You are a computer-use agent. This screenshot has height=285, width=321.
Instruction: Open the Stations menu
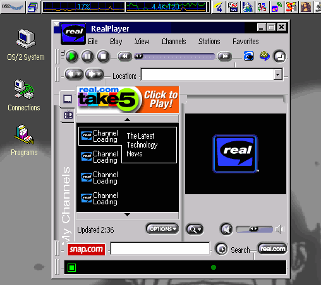209,42
